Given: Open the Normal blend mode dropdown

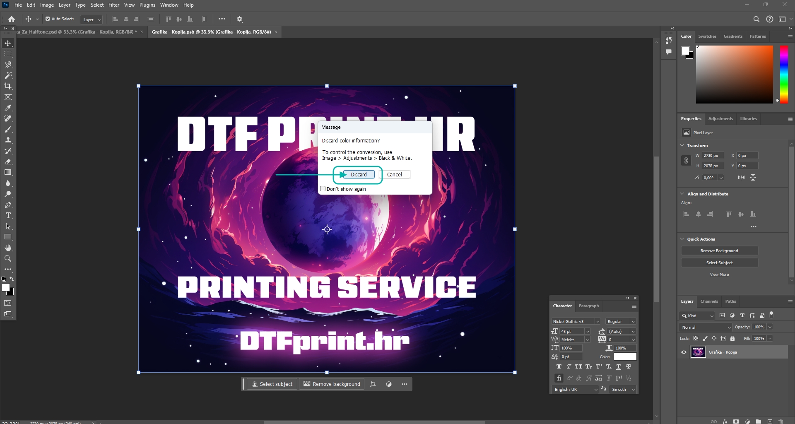Looking at the screenshot, I should point(706,327).
